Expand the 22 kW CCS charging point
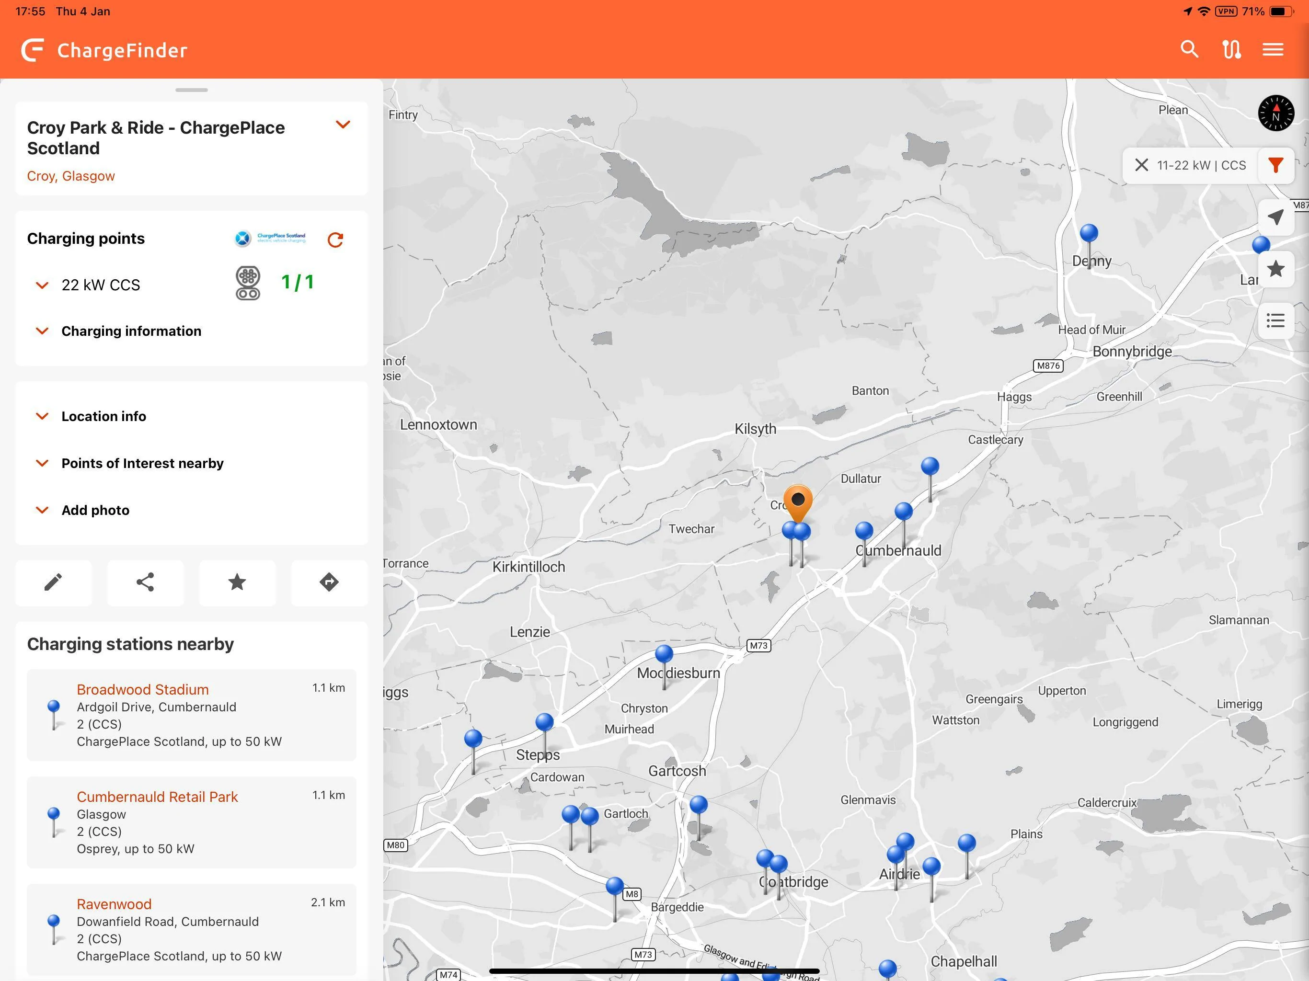The width and height of the screenshot is (1309, 981). 42,285
